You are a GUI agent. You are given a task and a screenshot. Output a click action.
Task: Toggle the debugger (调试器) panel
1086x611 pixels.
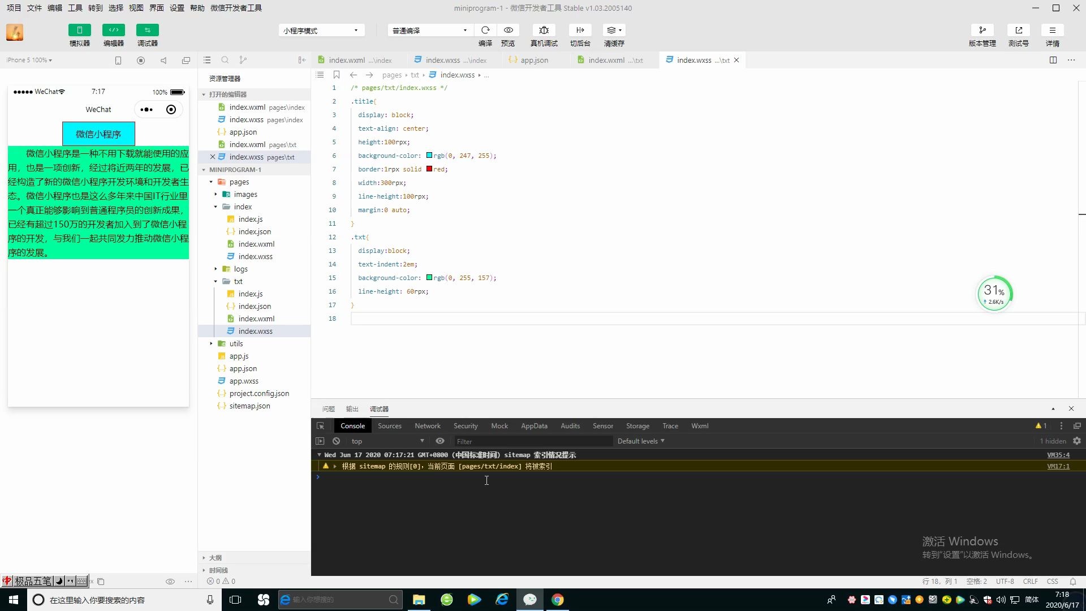(148, 31)
